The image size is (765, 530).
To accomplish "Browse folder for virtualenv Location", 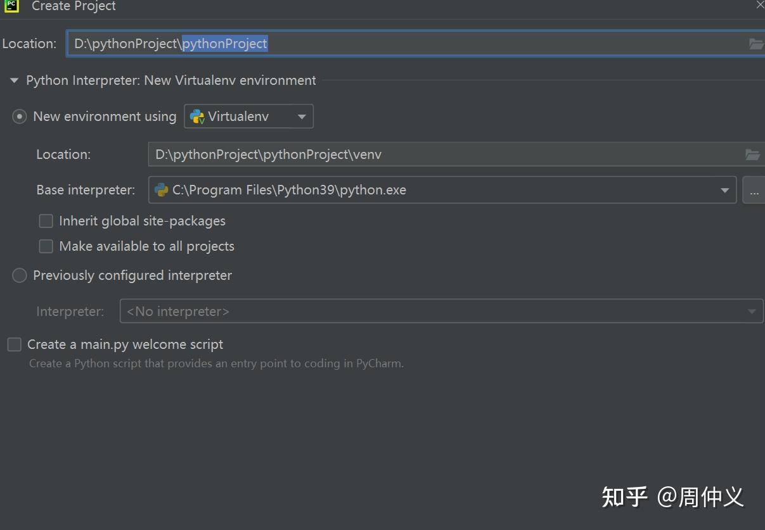I will [752, 155].
